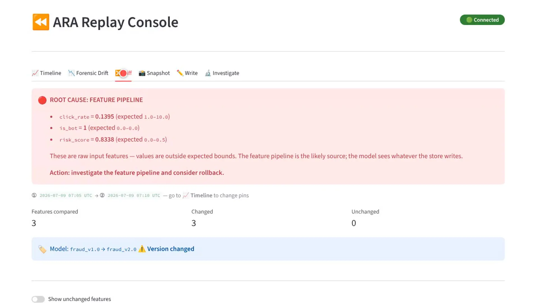Viewport: 538px width, 303px height.
Task: Click the Connected status badge
Action: [482, 20]
